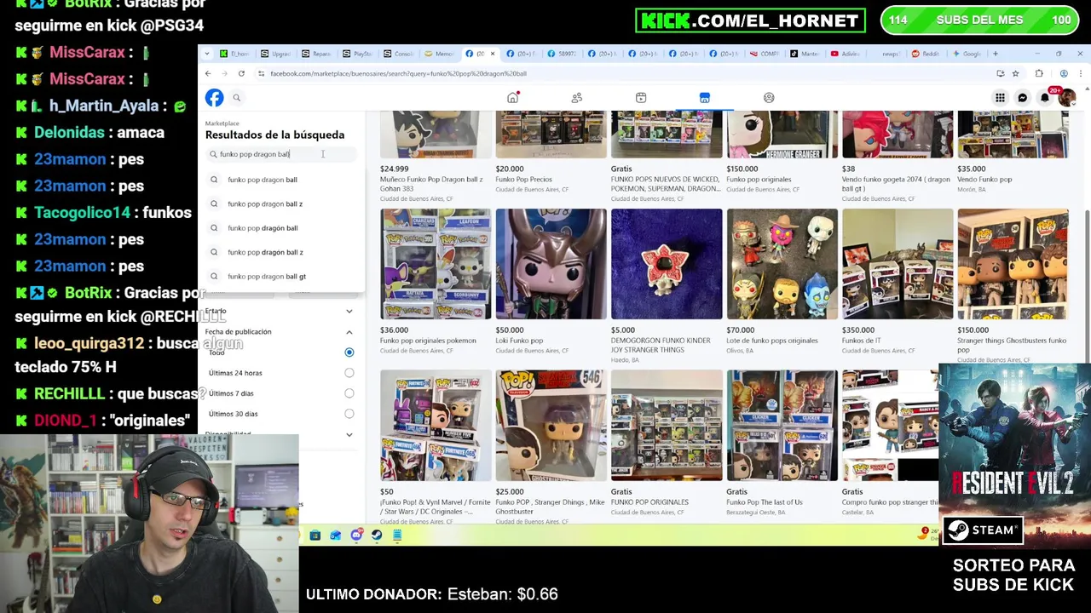The image size is (1091, 613).
Task: Open the Friends icon in Facebook nav
Action: tap(577, 98)
